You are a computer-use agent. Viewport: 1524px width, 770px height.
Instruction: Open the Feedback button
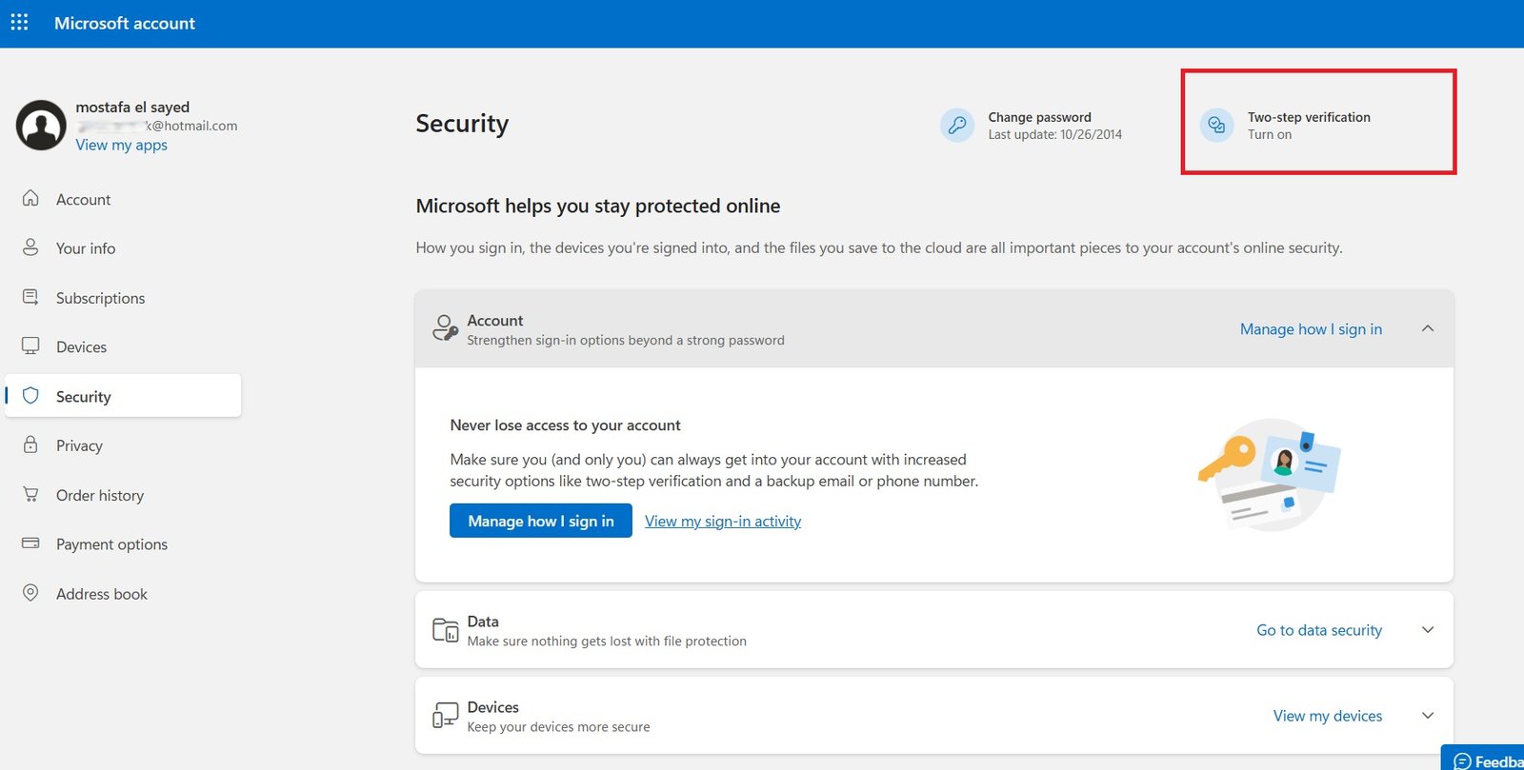coord(1484,759)
